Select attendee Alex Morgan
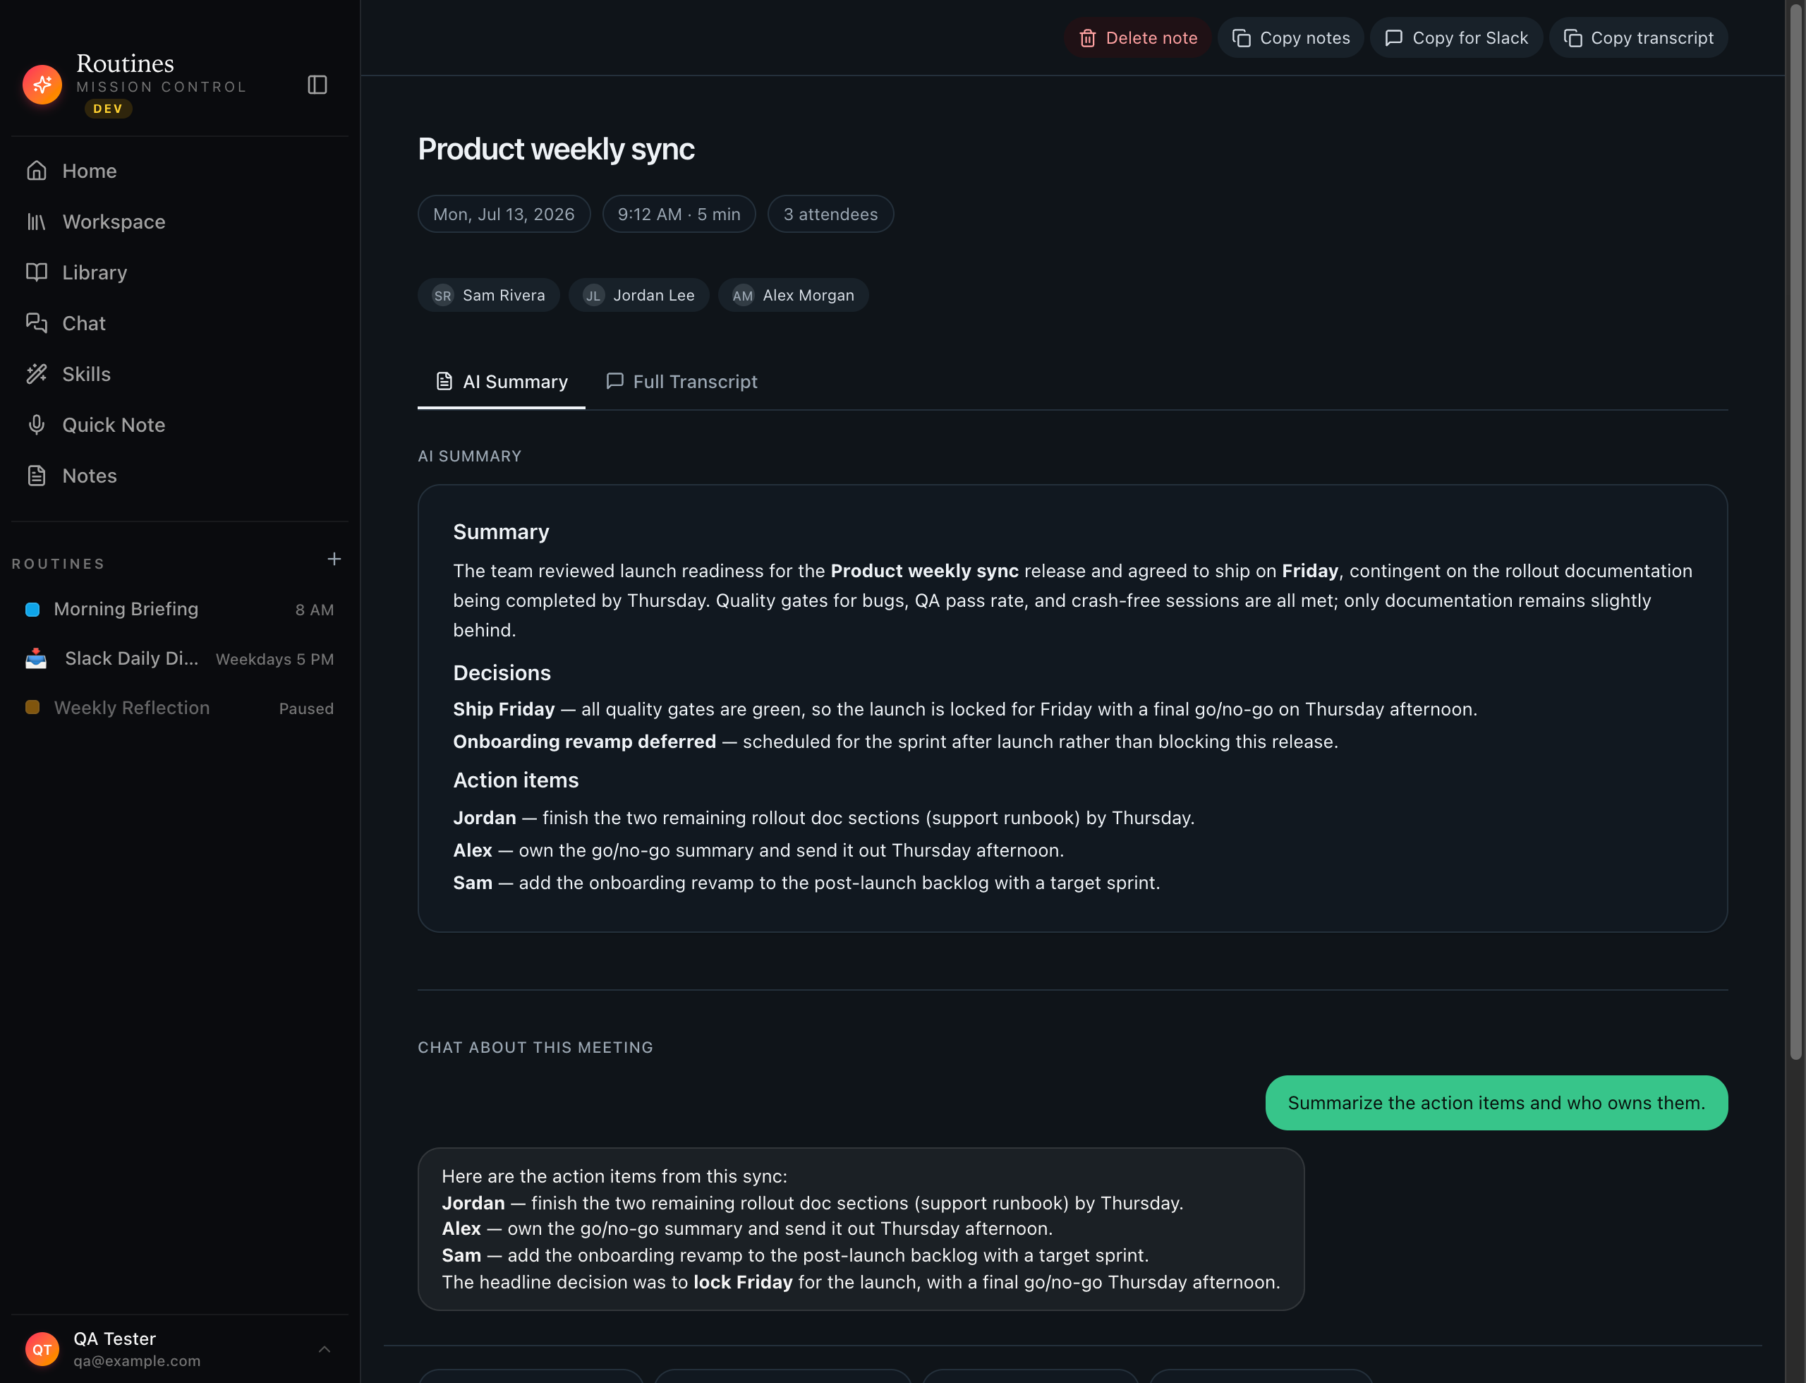Viewport: 1806px width, 1383px height. (794, 296)
